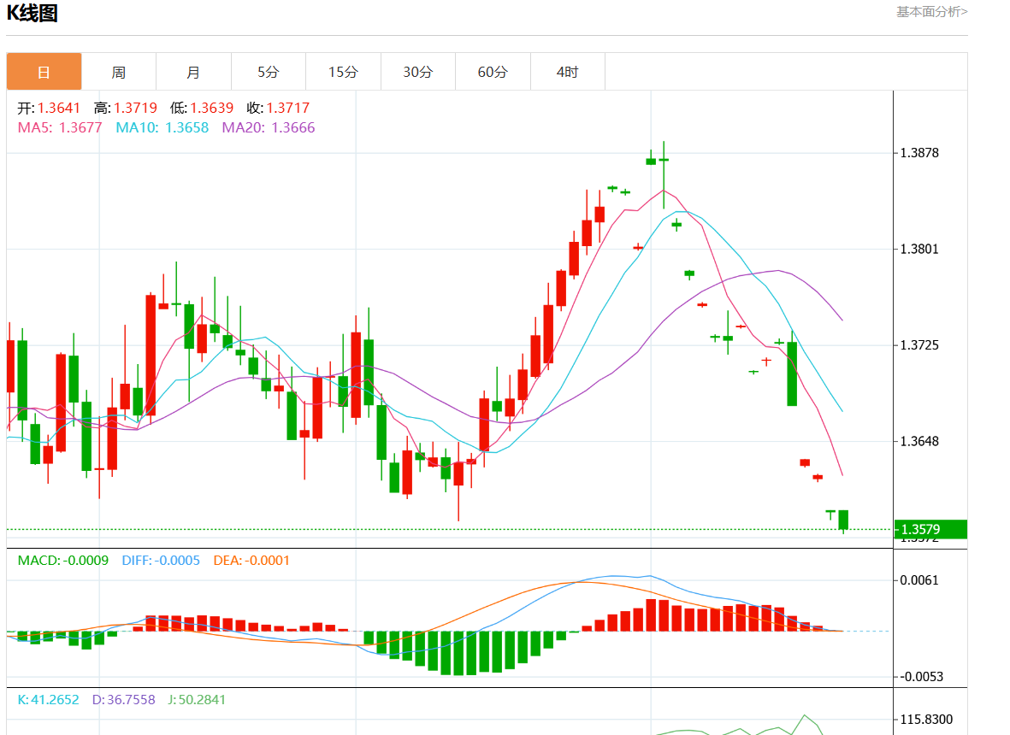Viewport: 1010px width, 735px height.
Task: Click the J 50.2841 indicator value
Action: (x=197, y=700)
